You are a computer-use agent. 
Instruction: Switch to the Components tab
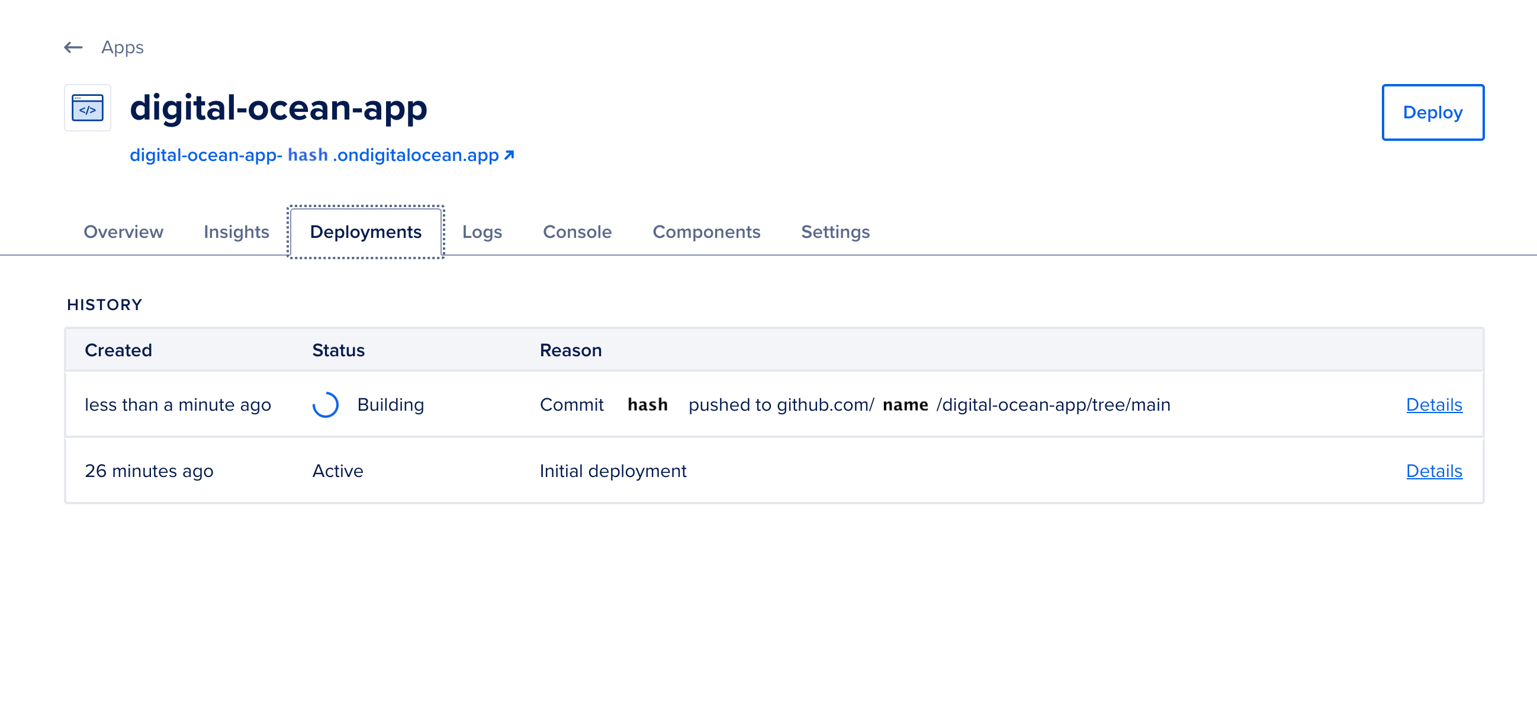[x=706, y=232]
